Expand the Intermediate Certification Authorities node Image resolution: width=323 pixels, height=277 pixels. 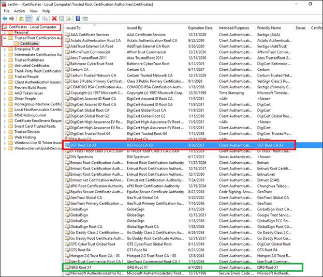5,55
